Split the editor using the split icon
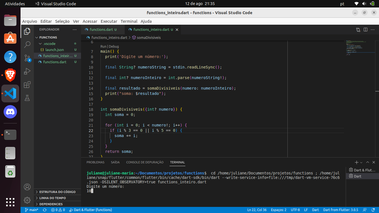379x213 pixels. pyautogui.click(x=365, y=29)
